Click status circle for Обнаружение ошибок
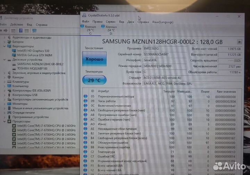Viewport: 250px width, 175px height. tap(85, 142)
